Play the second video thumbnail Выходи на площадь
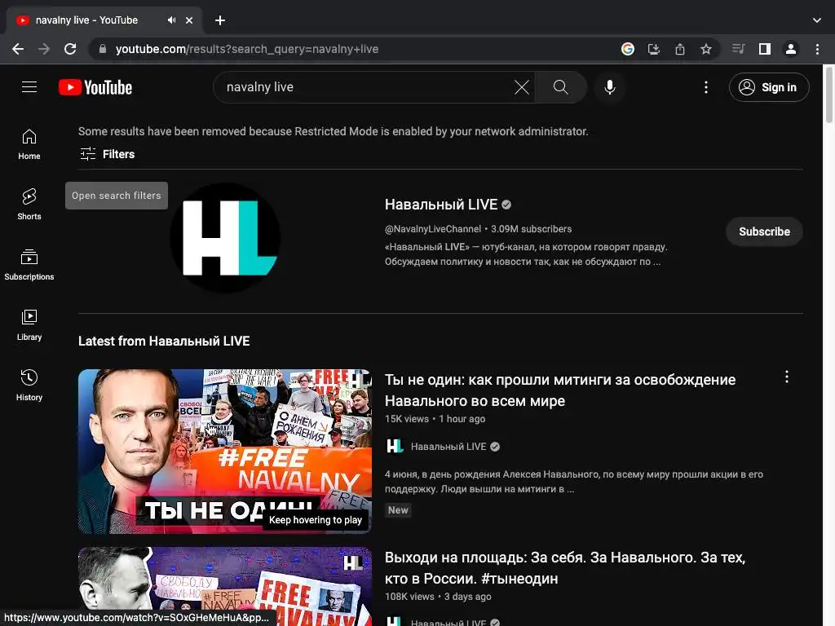Viewport: 835px width, 626px height. (x=225, y=587)
